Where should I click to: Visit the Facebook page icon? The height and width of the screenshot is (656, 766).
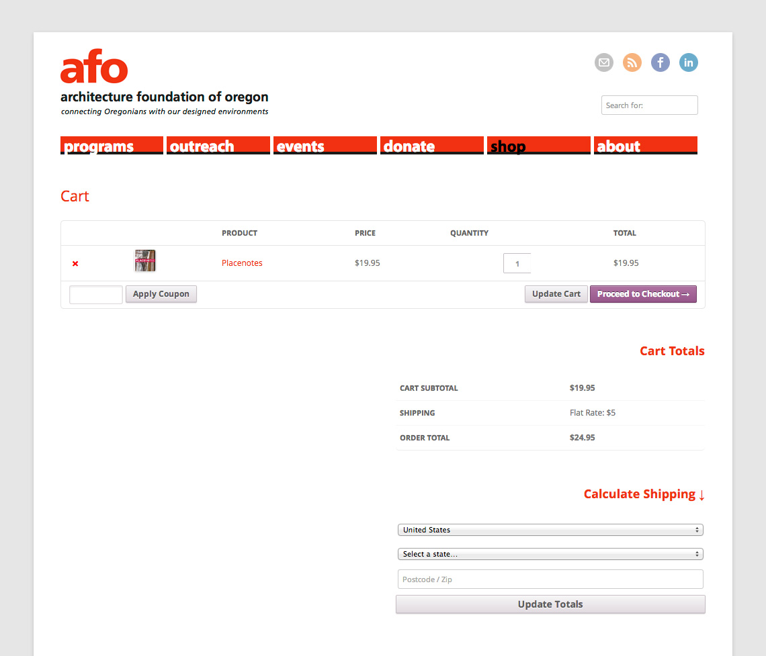pyautogui.click(x=661, y=62)
